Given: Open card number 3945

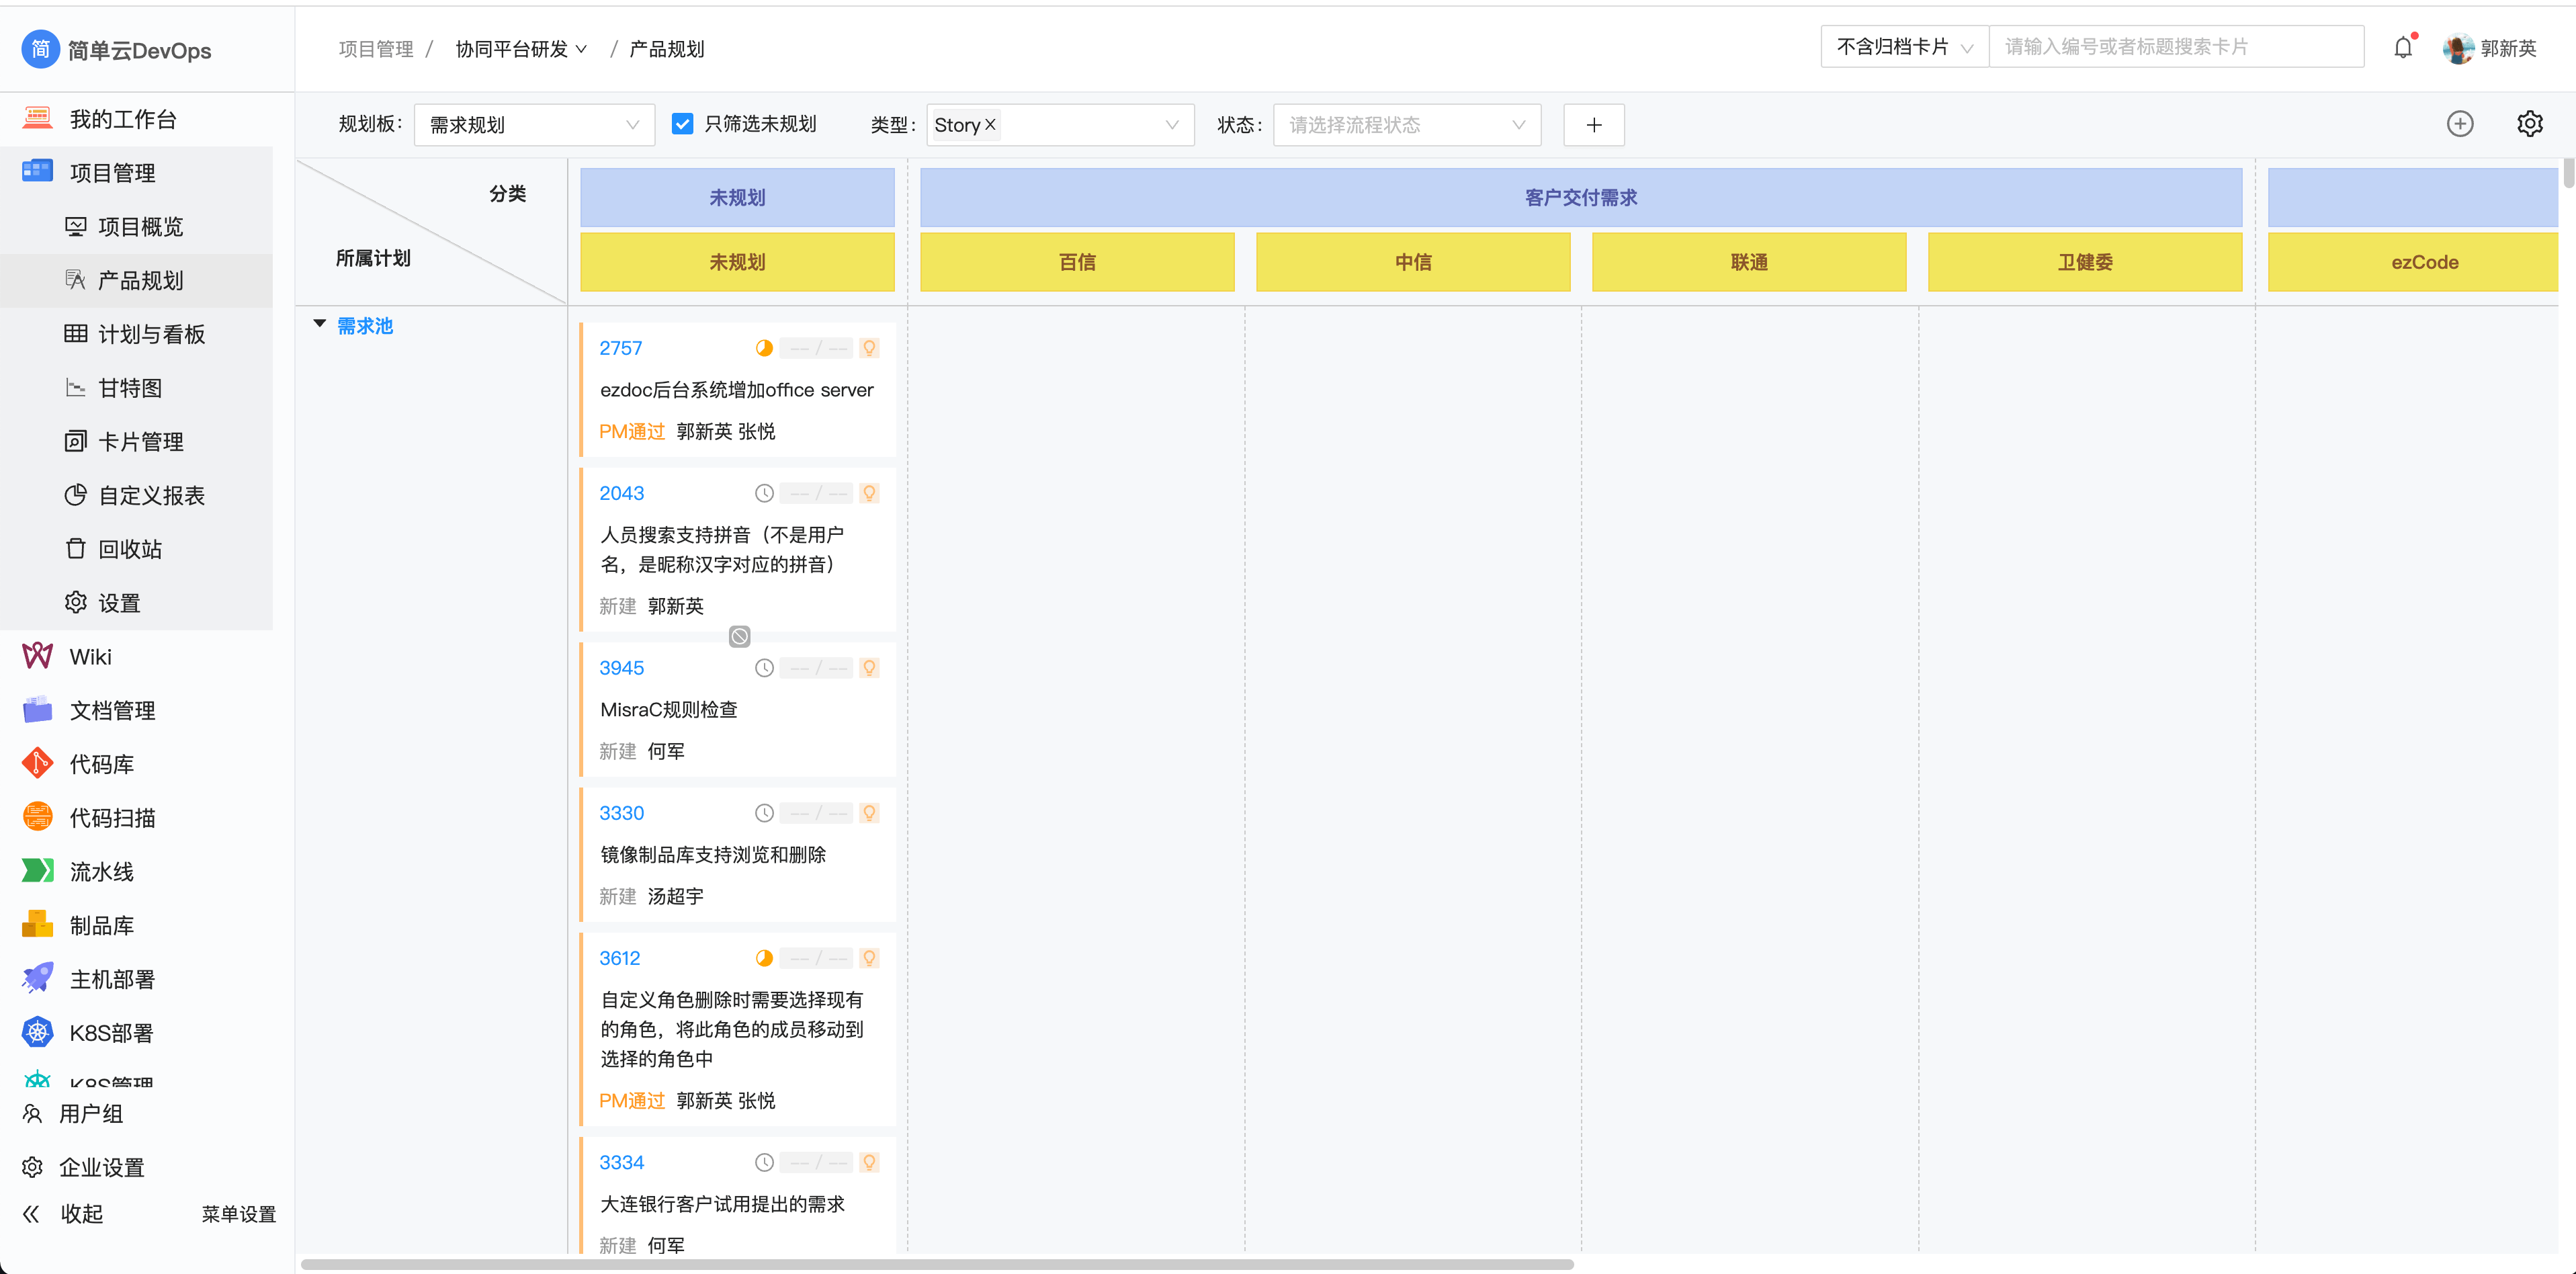Looking at the screenshot, I should (x=621, y=668).
